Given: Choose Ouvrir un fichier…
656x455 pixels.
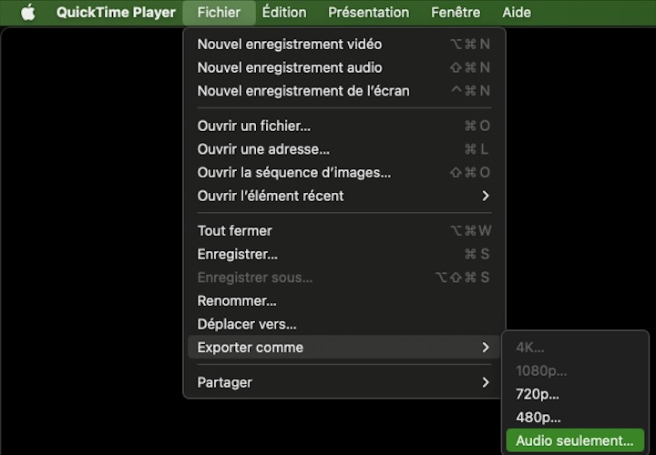Looking at the screenshot, I should click(254, 126).
